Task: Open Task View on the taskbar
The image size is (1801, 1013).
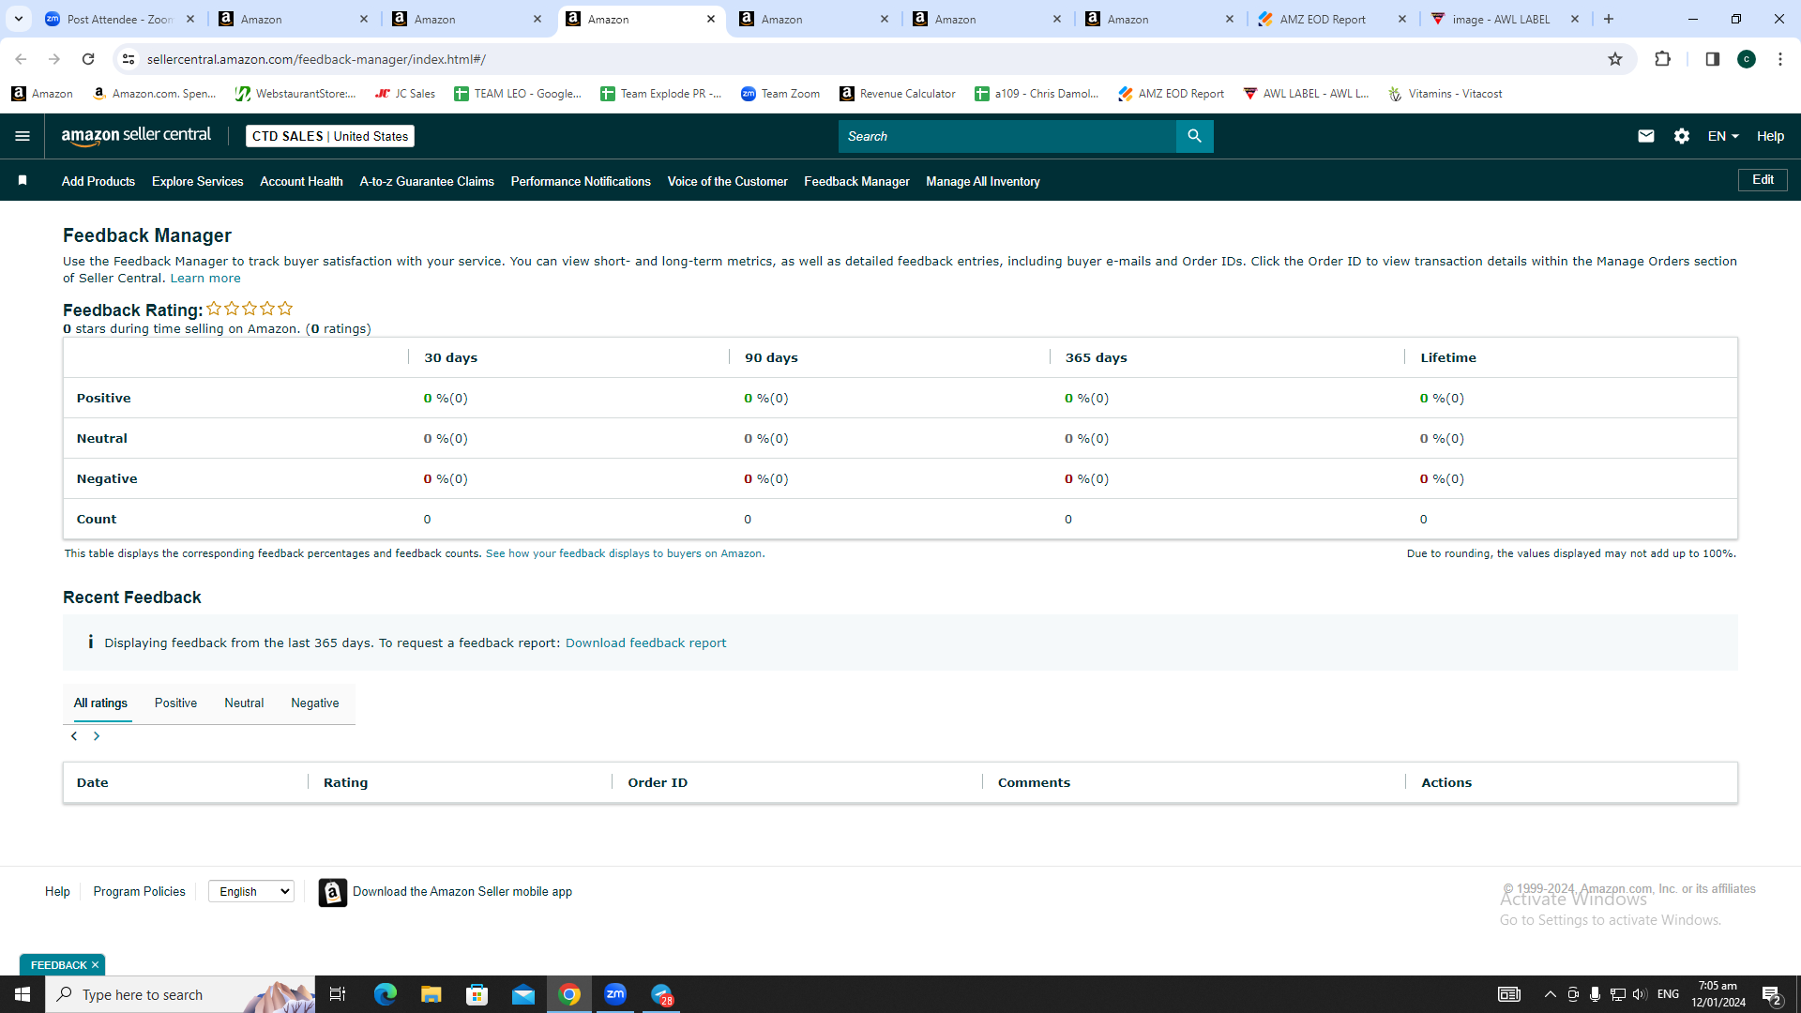Action: (x=338, y=994)
